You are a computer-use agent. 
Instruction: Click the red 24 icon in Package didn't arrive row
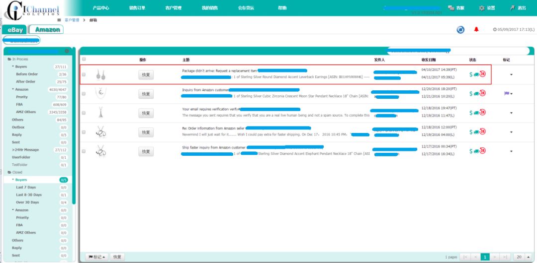(482, 74)
